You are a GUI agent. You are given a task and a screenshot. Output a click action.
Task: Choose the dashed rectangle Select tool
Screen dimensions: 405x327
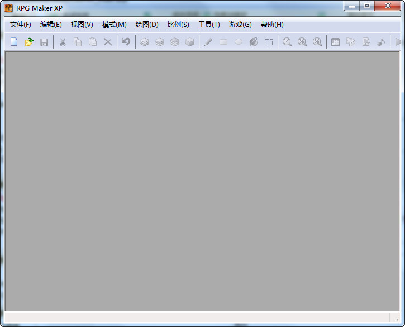click(x=269, y=42)
